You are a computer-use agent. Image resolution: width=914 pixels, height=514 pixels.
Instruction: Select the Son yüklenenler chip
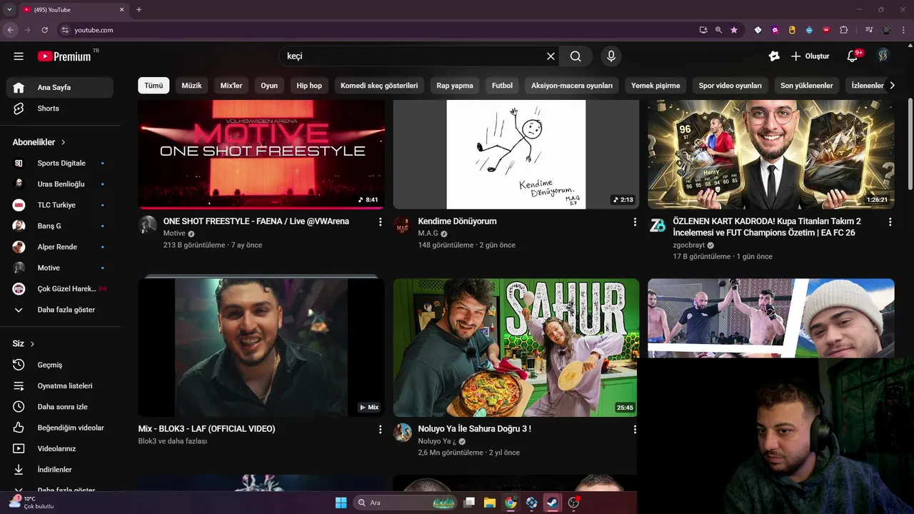[x=806, y=86]
